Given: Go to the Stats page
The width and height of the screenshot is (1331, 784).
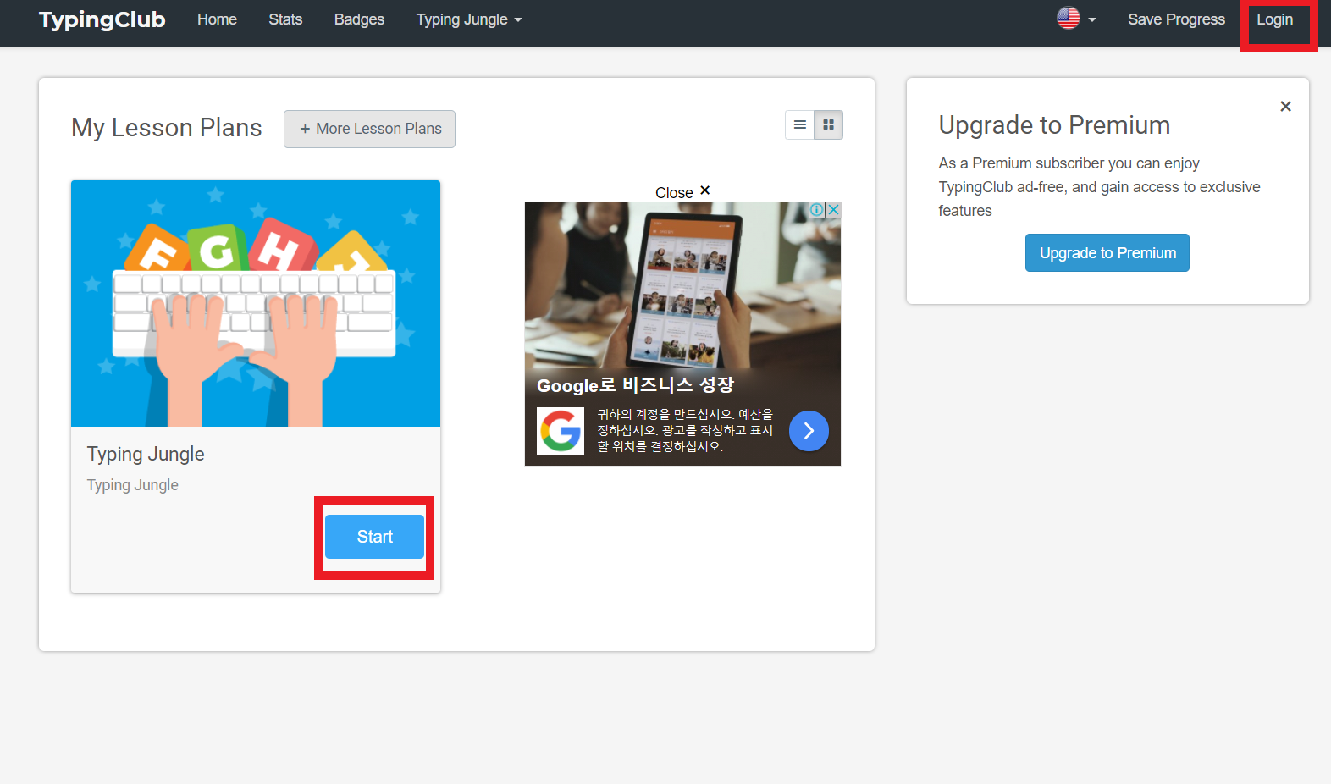Looking at the screenshot, I should pos(285,19).
